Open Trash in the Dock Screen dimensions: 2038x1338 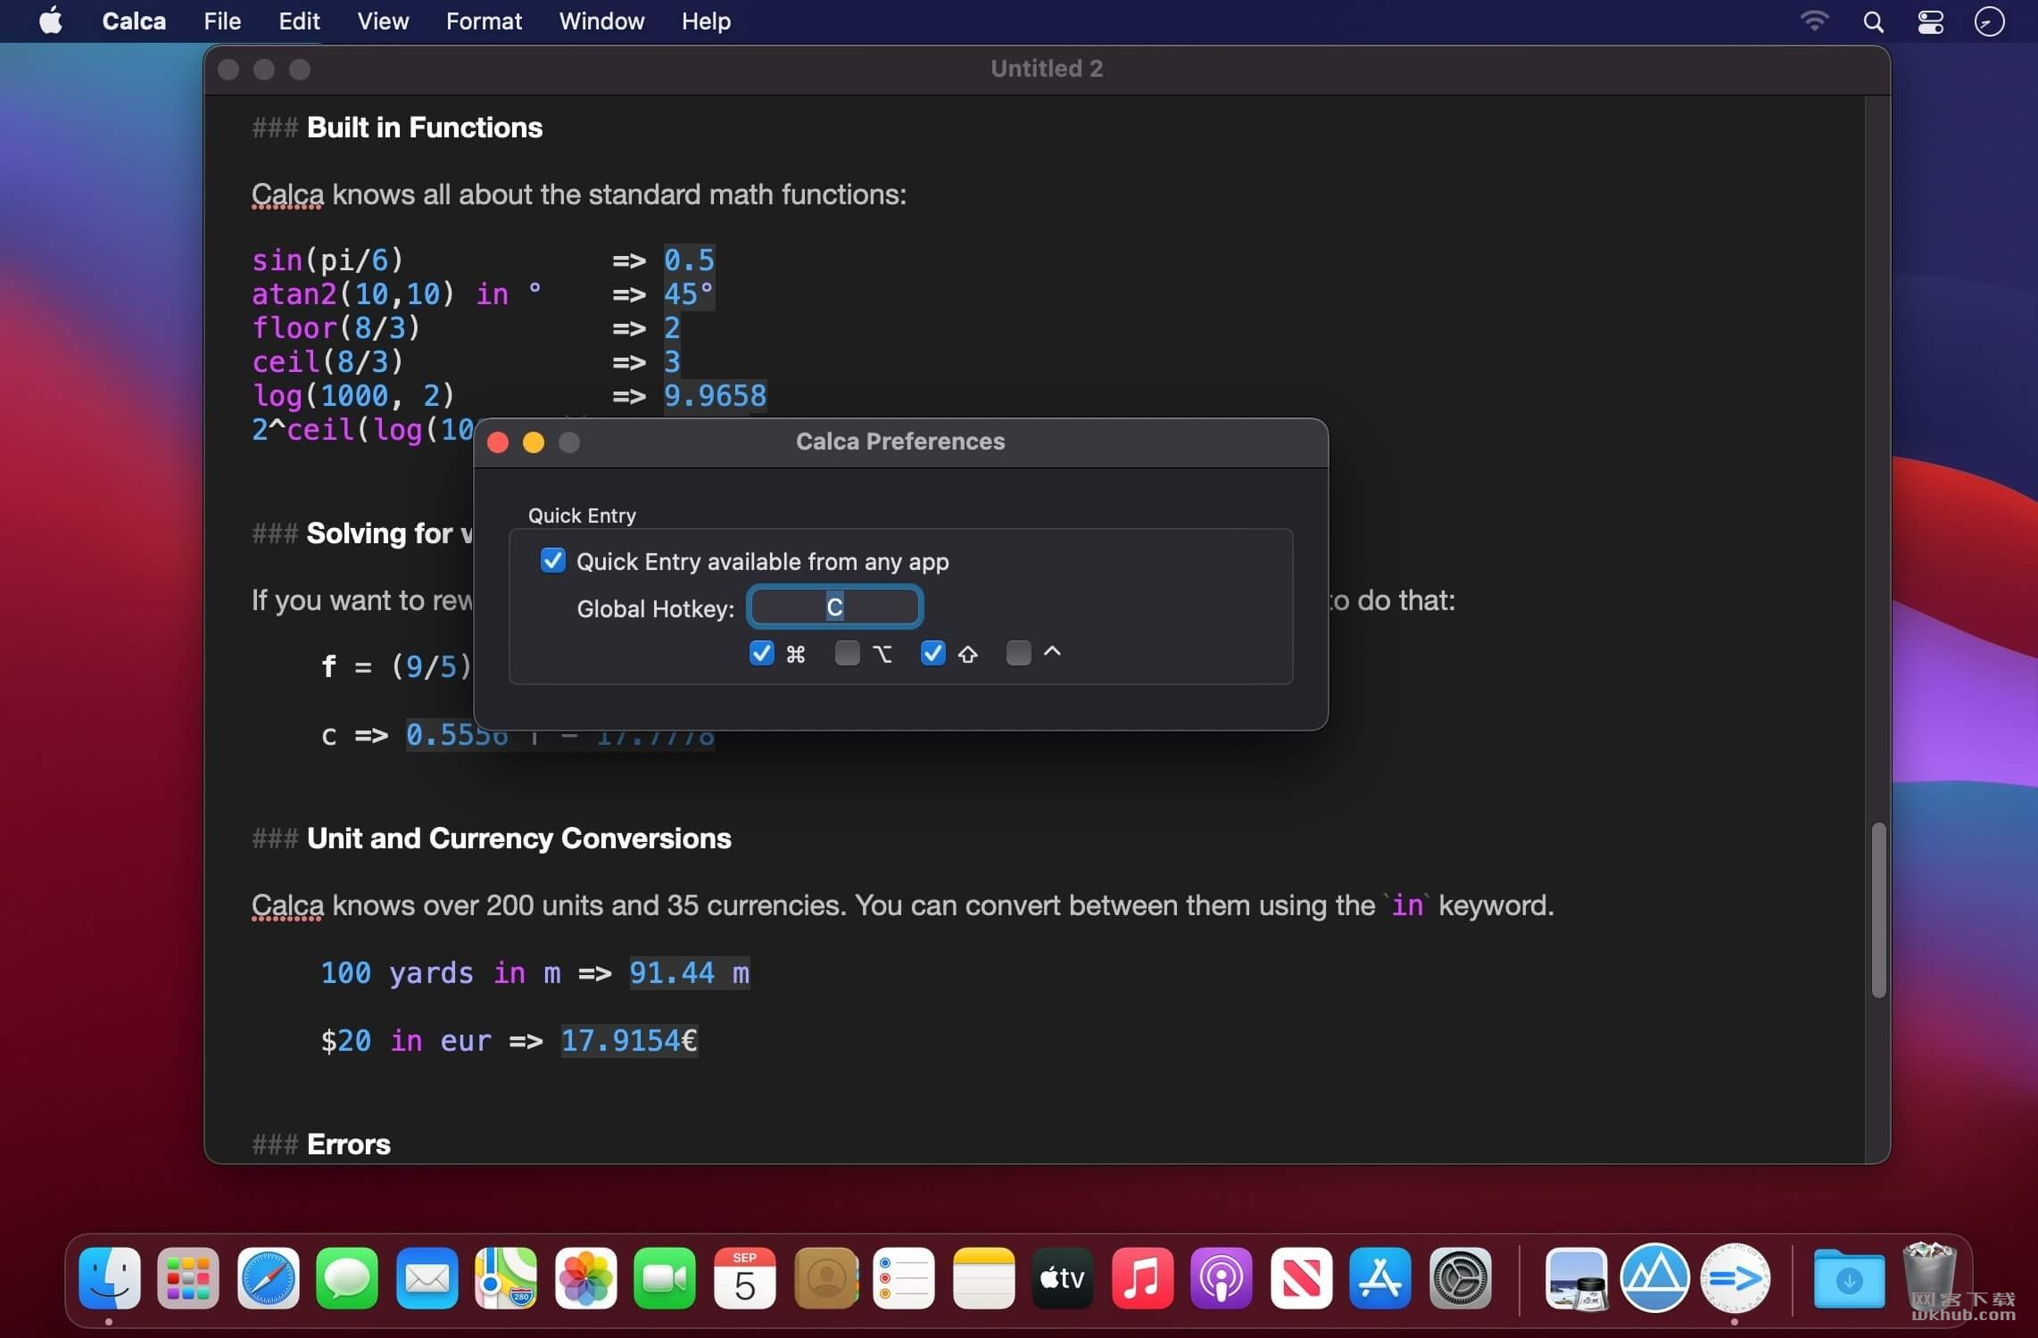[x=1929, y=1277]
